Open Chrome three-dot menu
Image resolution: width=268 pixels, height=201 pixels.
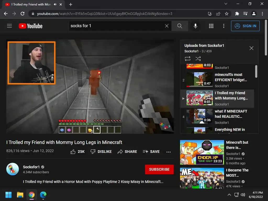(x=262, y=14)
